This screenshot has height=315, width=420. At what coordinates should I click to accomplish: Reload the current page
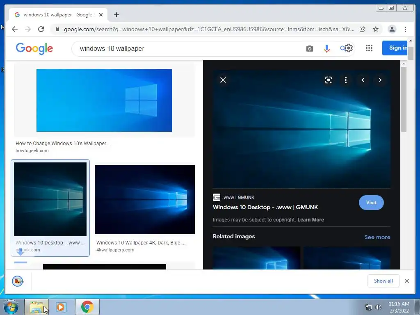[x=41, y=29]
